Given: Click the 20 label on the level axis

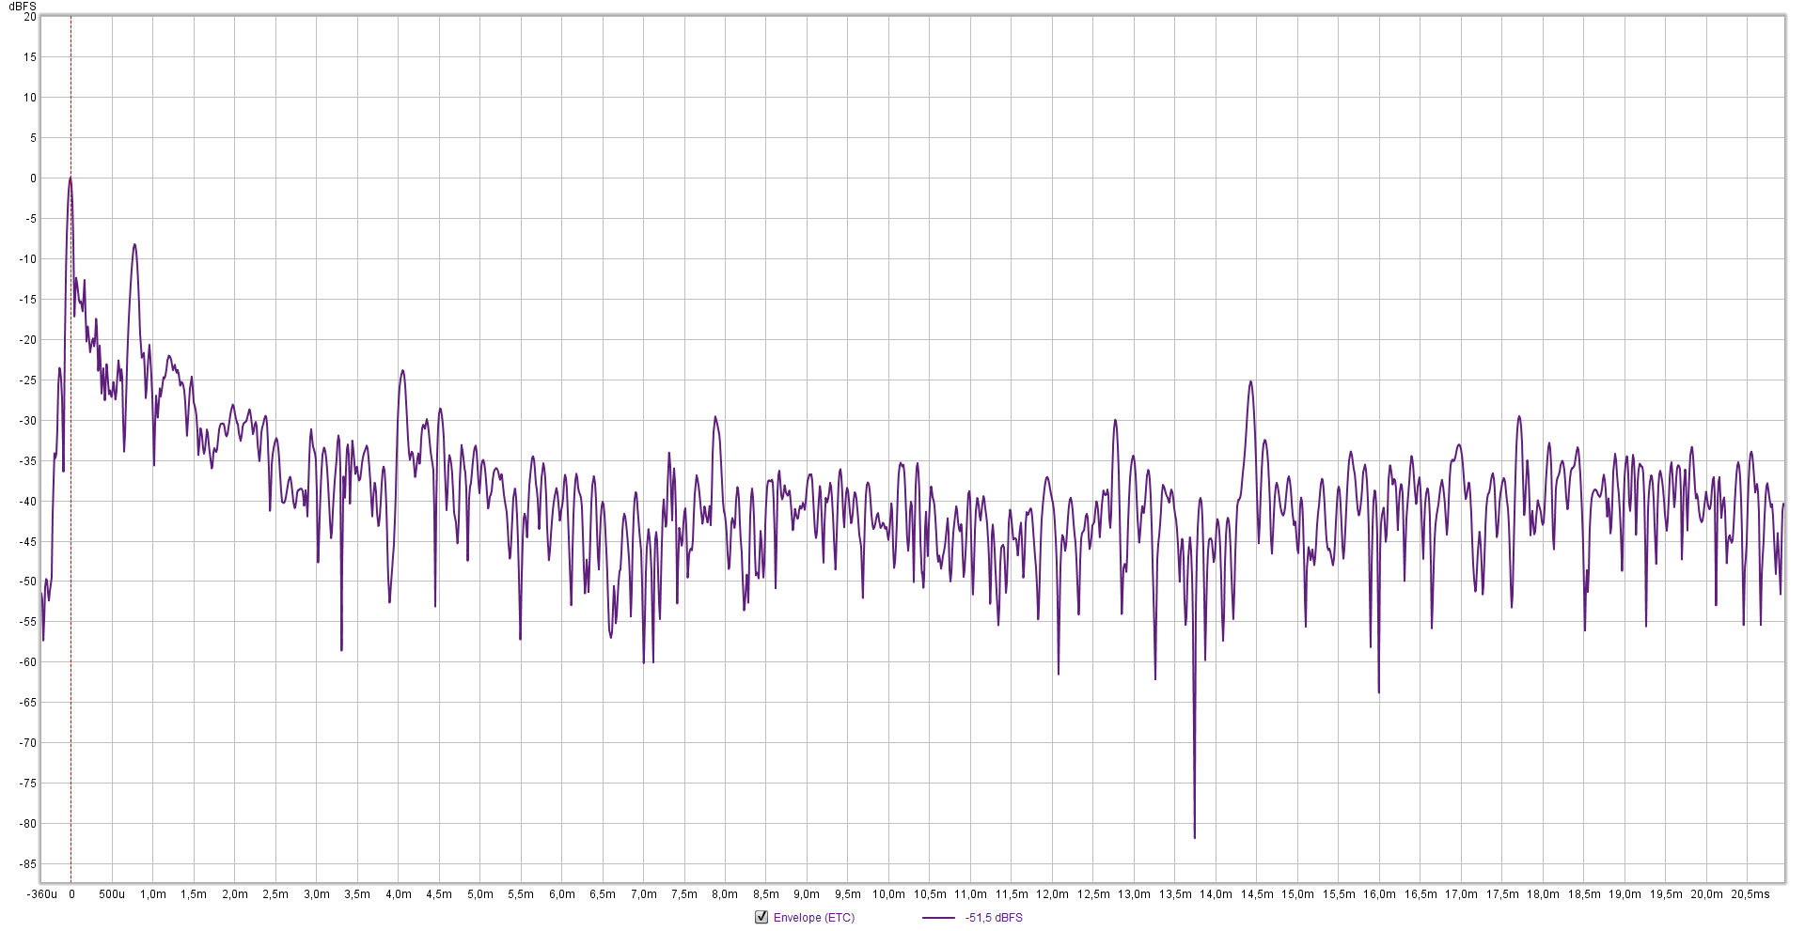Looking at the screenshot, I should pos(30,17).
